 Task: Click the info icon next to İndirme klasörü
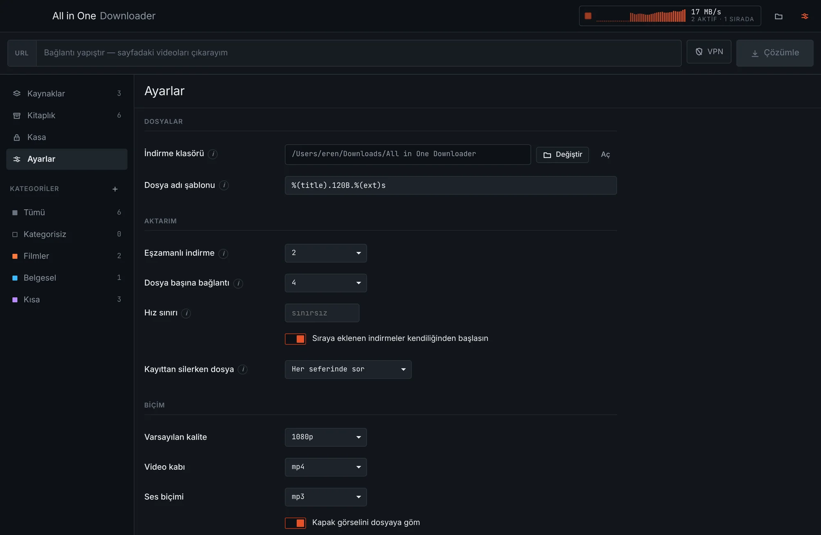[213, 154]
